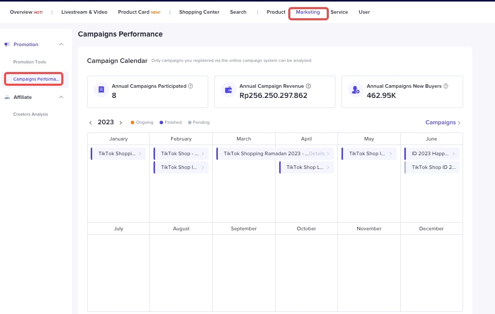Click info icon beside Annual Campaigns Participated

191,86
